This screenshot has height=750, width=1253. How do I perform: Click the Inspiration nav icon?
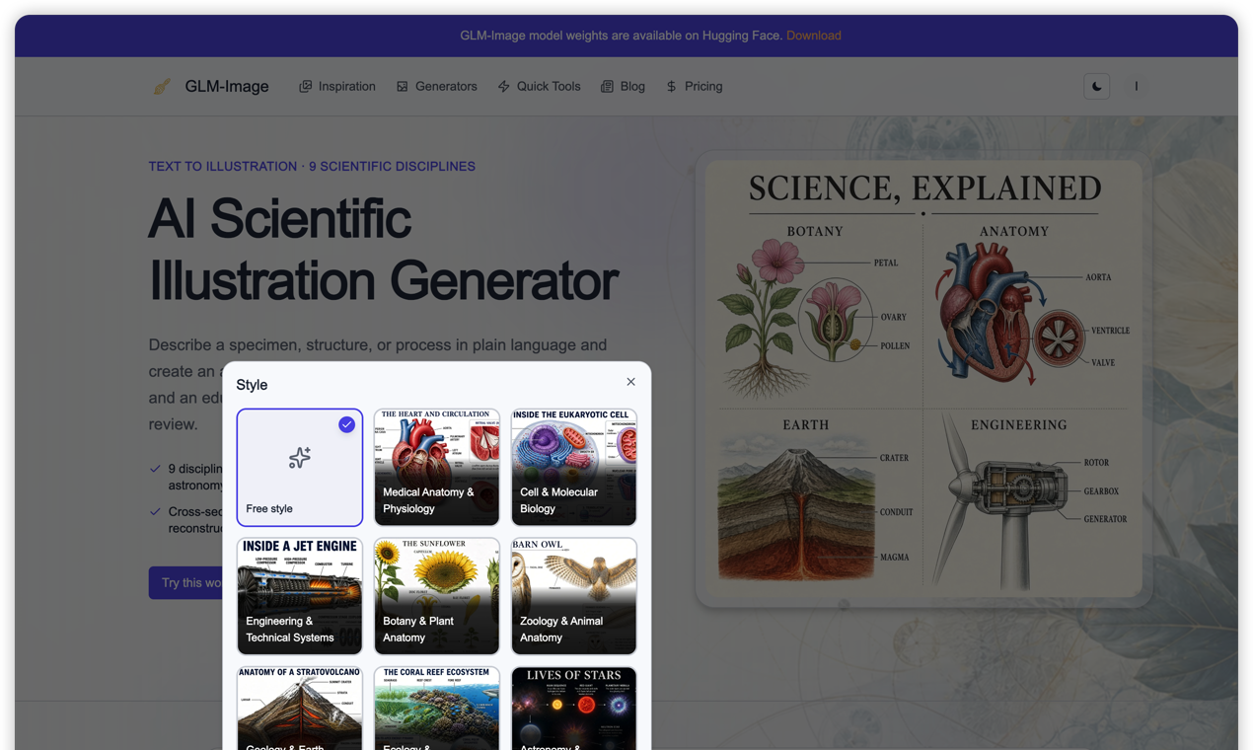pos(306,87)
